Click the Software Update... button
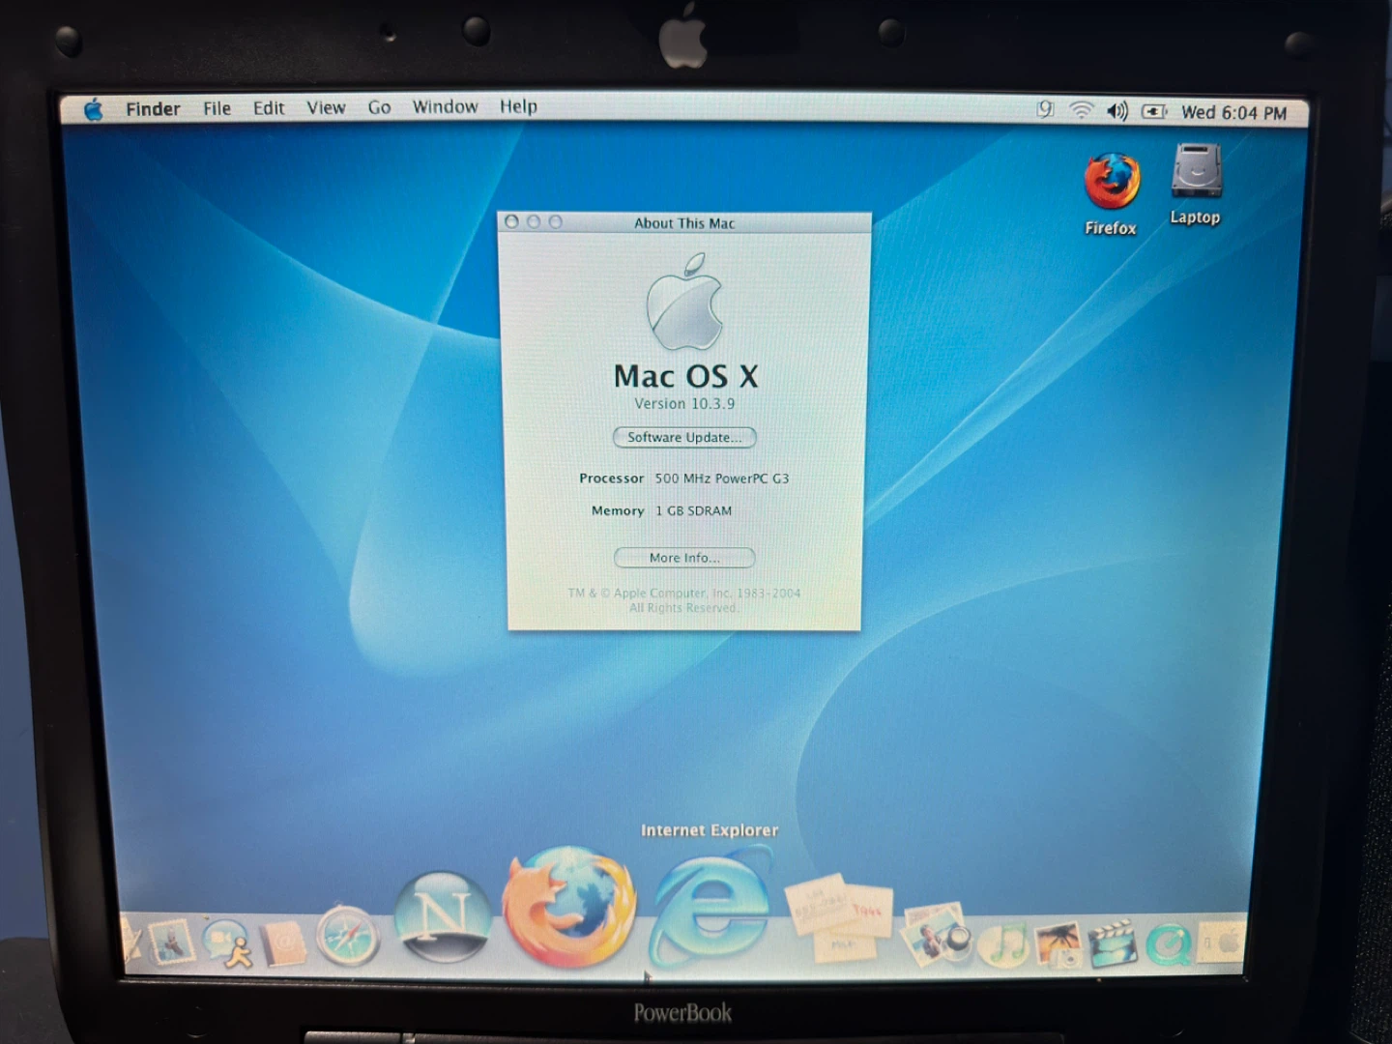 click(684, 437)
